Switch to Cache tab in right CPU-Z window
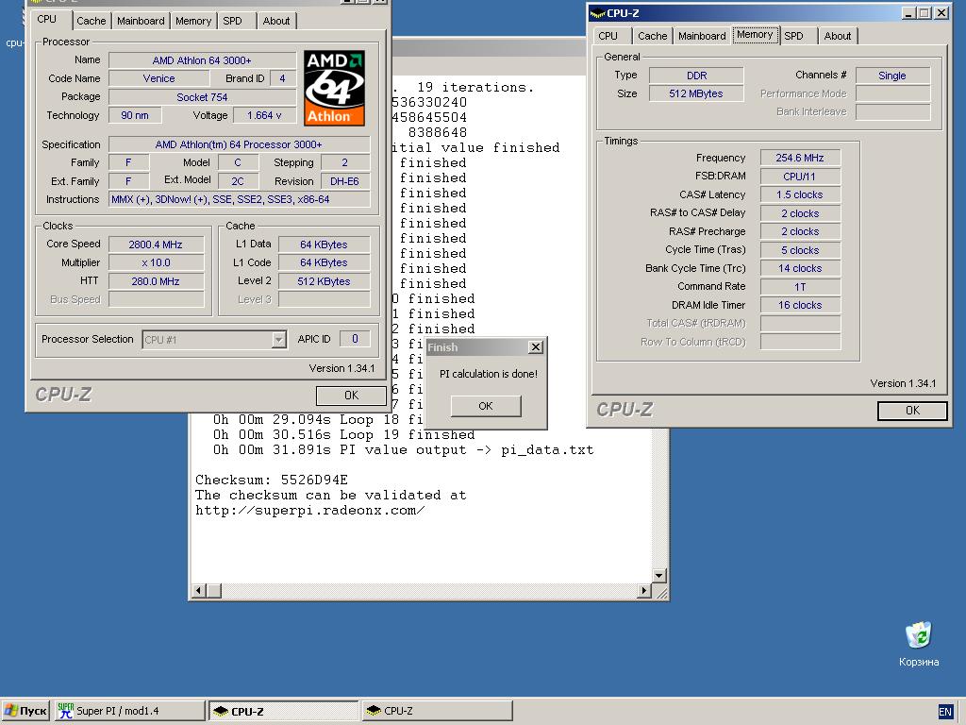966x725 pixels. tap(653, 37)
